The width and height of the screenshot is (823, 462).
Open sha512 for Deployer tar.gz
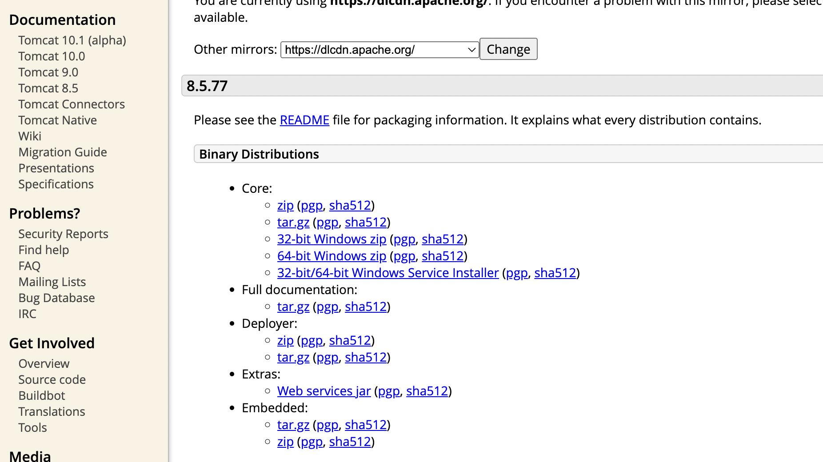pos(366,357)
